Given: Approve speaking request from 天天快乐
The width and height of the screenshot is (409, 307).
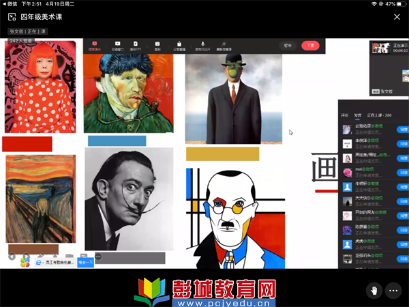Looking at the screenshot, I should coord(403,201).
